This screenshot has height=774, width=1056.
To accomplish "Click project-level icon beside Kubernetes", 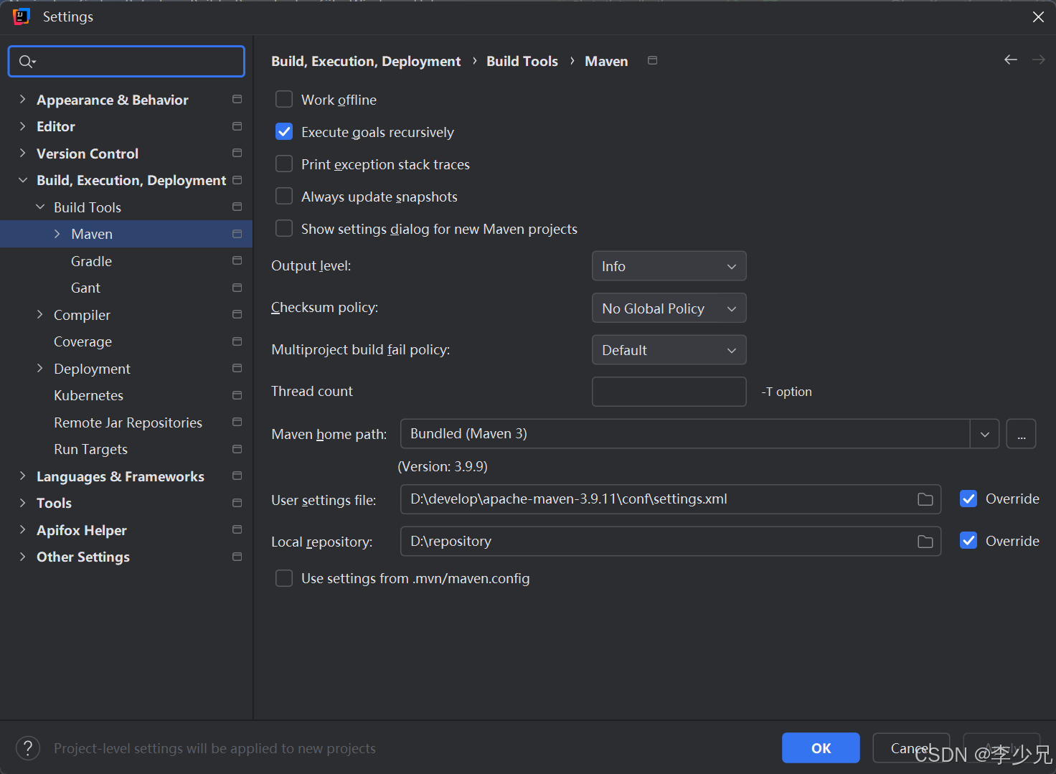I will tap(237, 395).
